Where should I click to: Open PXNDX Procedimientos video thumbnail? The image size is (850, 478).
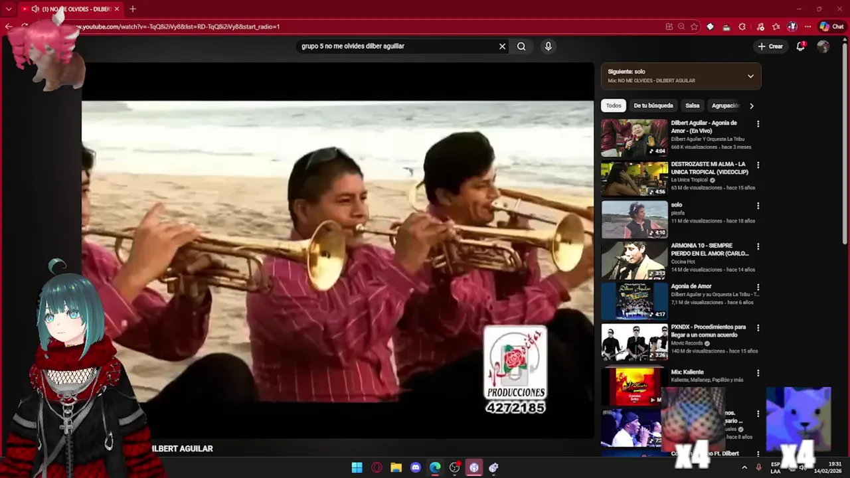[634, 342]
